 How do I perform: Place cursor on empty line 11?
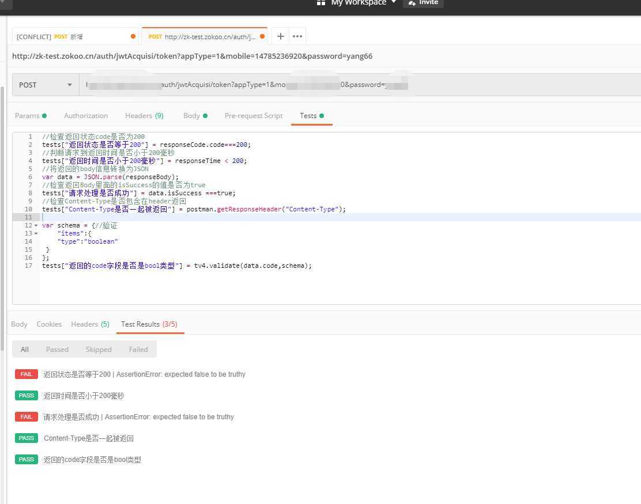(x=341, y=217)
